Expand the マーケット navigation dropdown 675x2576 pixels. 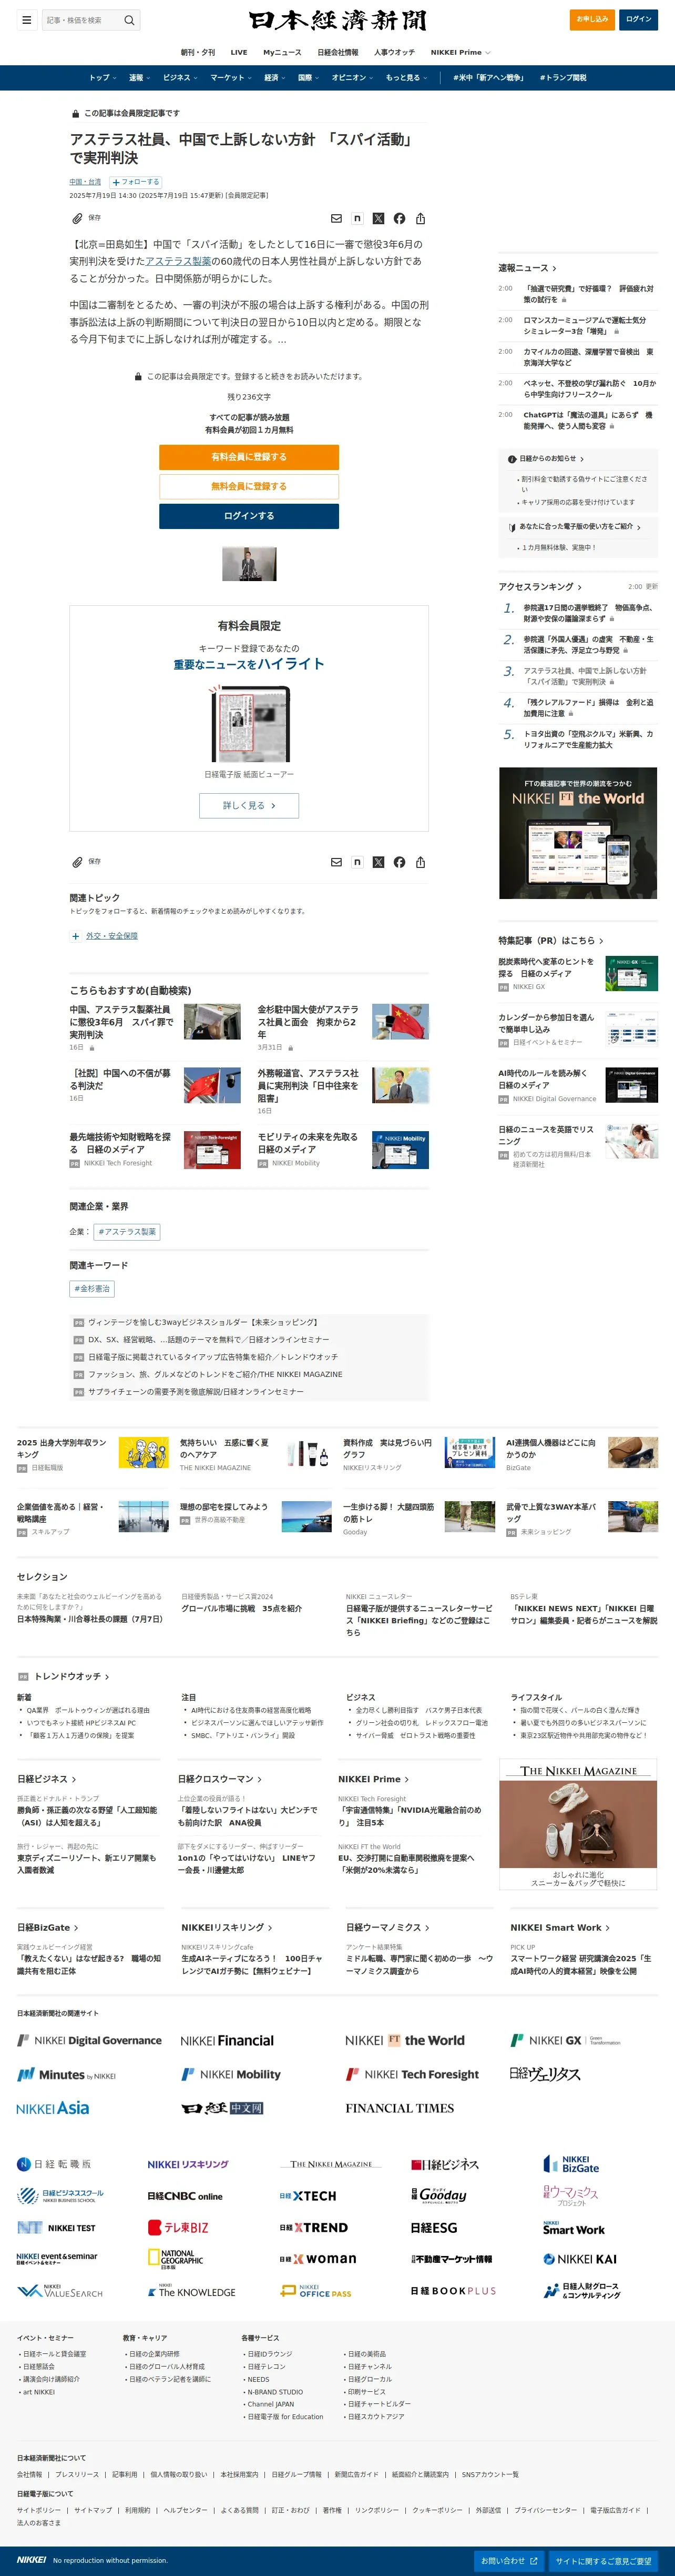point(231,78)
